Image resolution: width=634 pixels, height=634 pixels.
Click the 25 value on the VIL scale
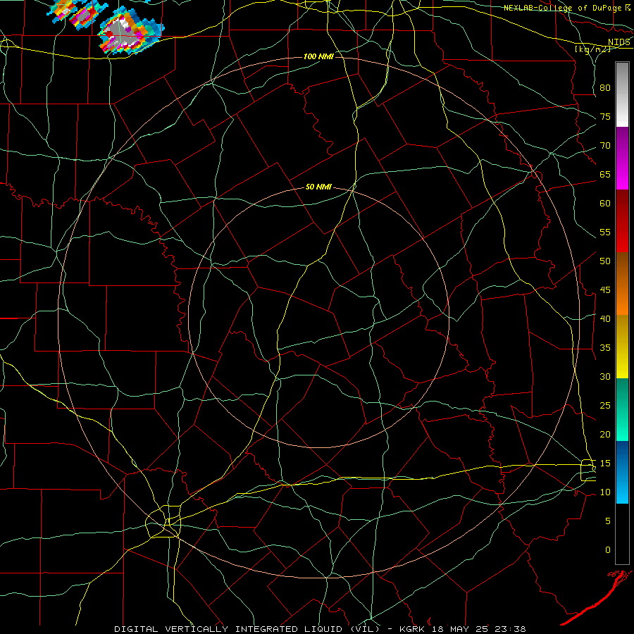tap(605, 406)
